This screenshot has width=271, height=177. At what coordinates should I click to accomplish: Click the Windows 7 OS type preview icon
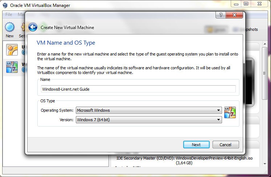(x=230, y=112)
